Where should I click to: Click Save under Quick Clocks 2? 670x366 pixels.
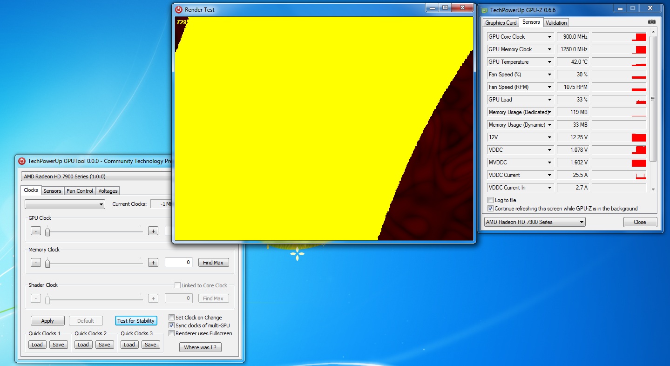point(104,345)
